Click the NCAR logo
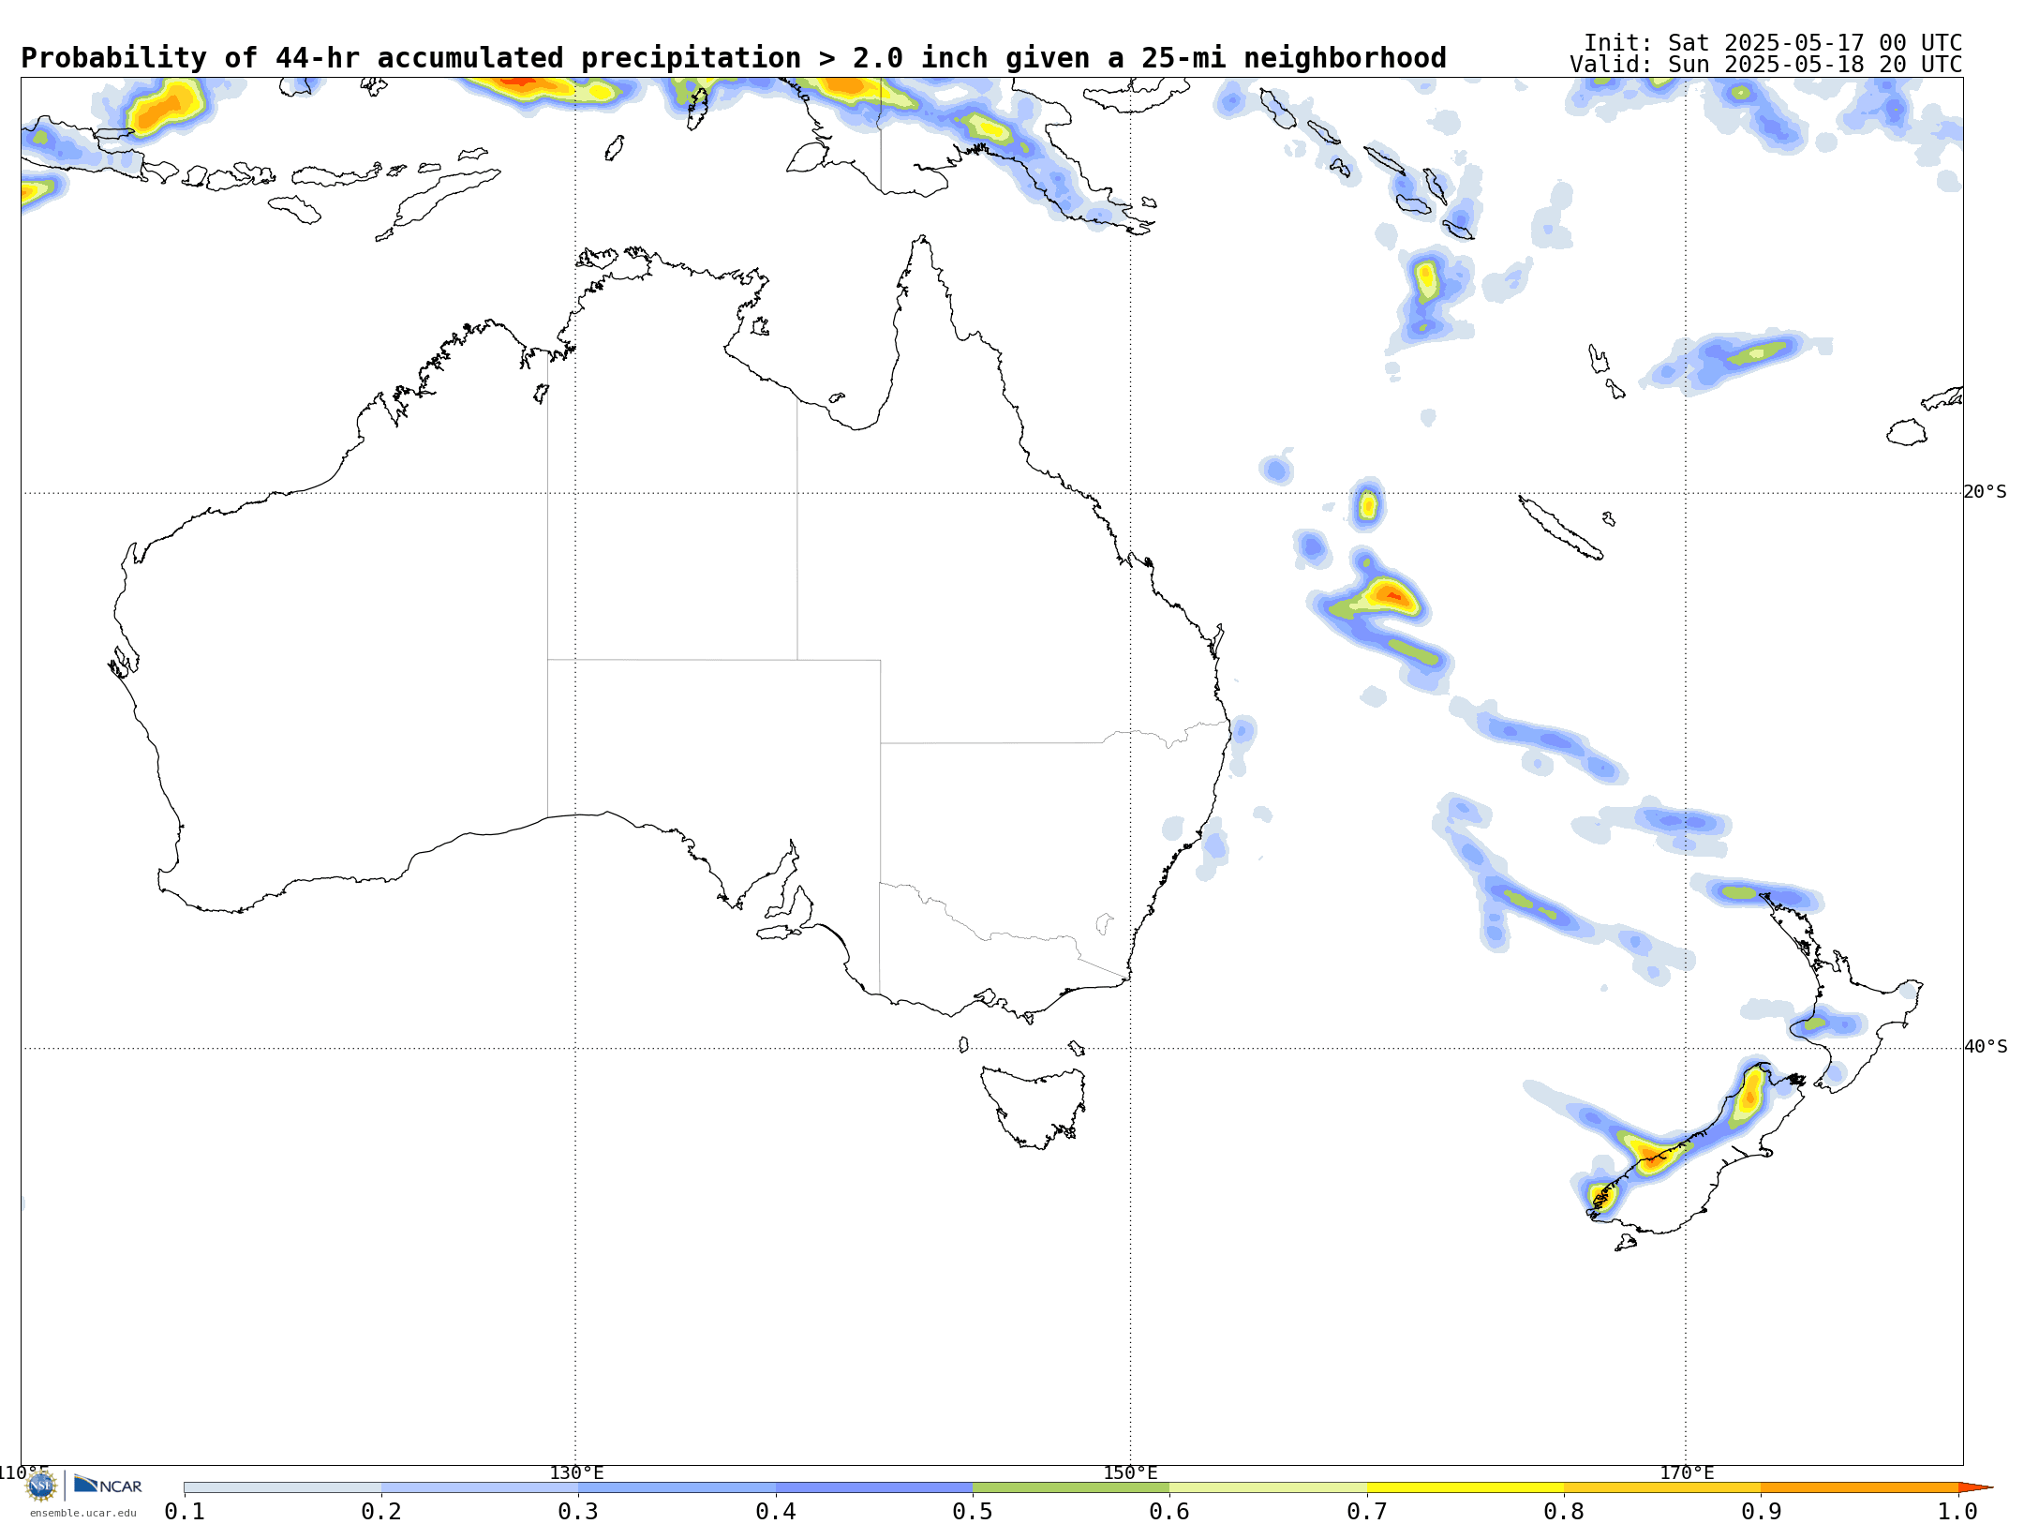 [x=108, y=1485]
